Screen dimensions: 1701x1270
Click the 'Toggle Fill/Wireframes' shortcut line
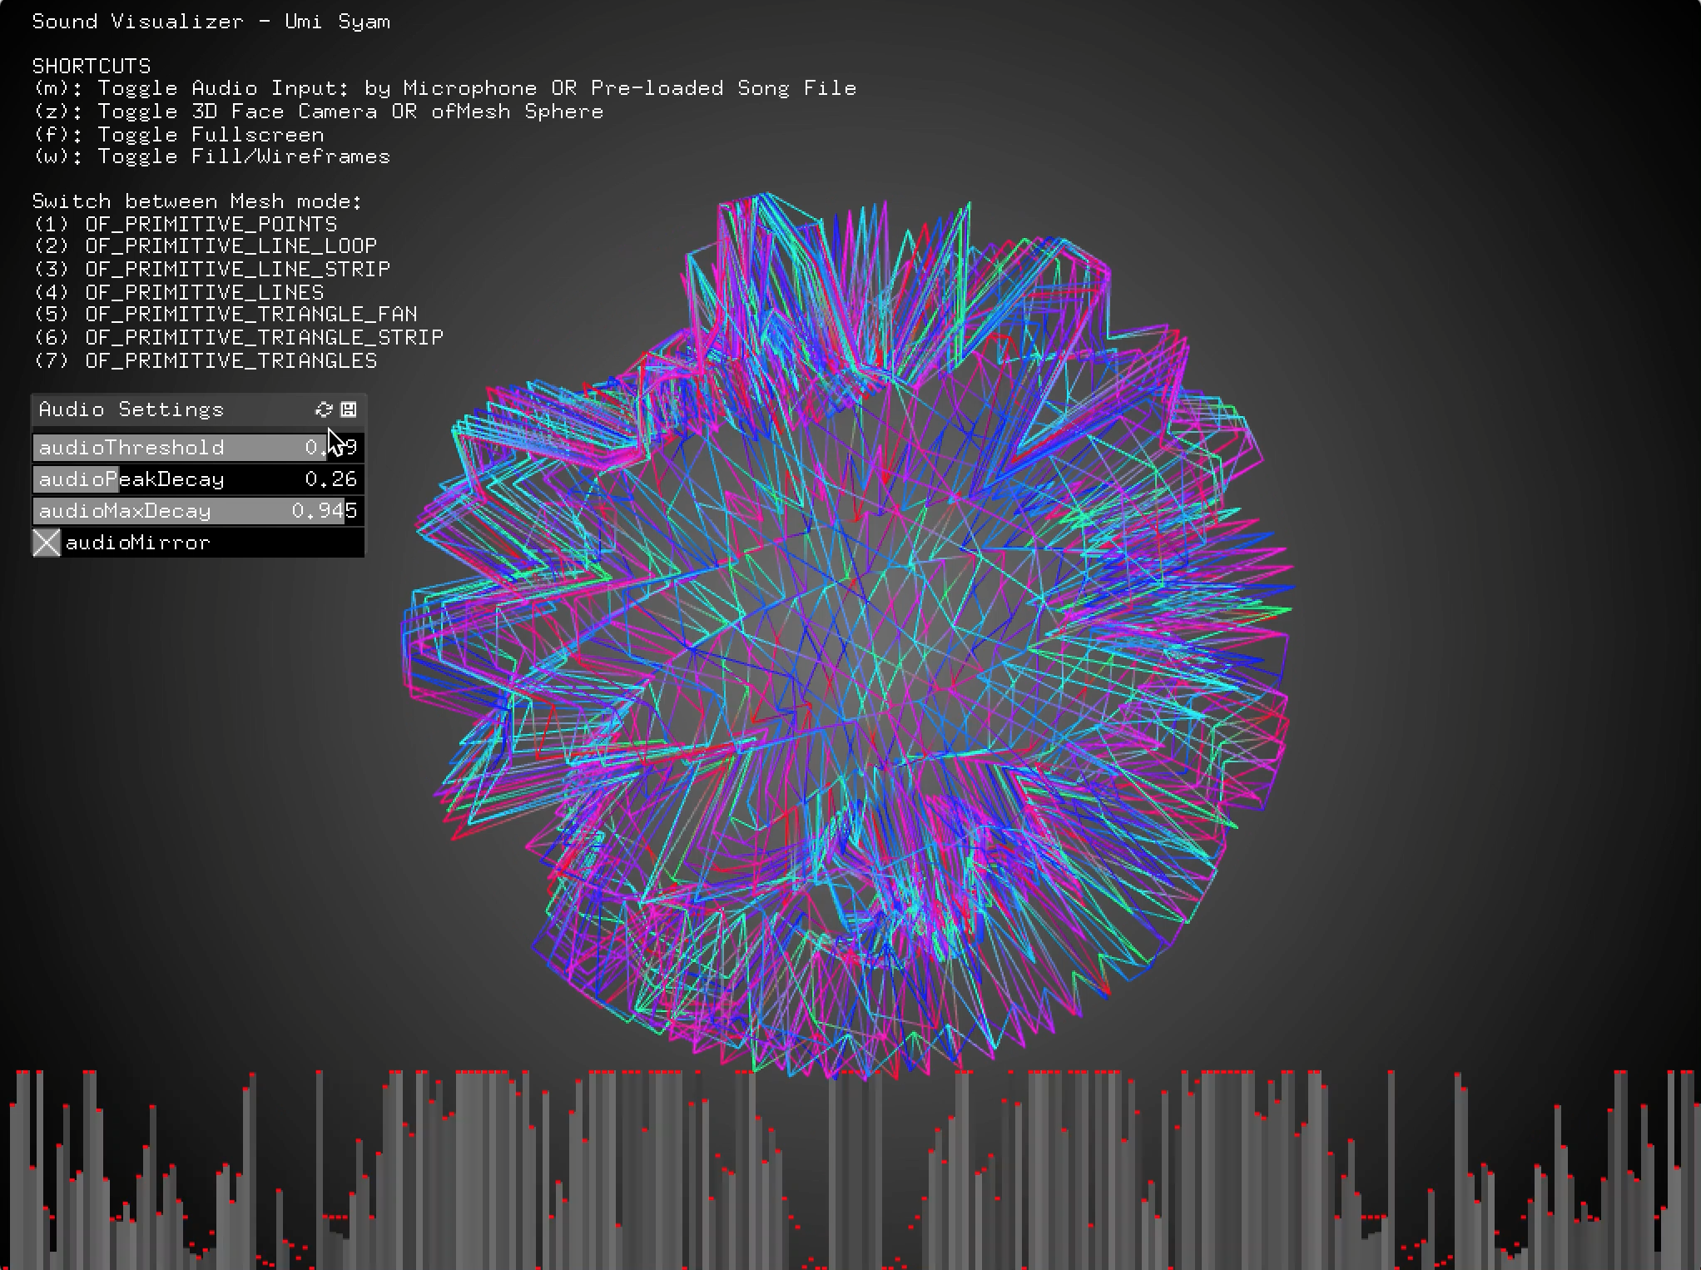[x=211, y=156]
